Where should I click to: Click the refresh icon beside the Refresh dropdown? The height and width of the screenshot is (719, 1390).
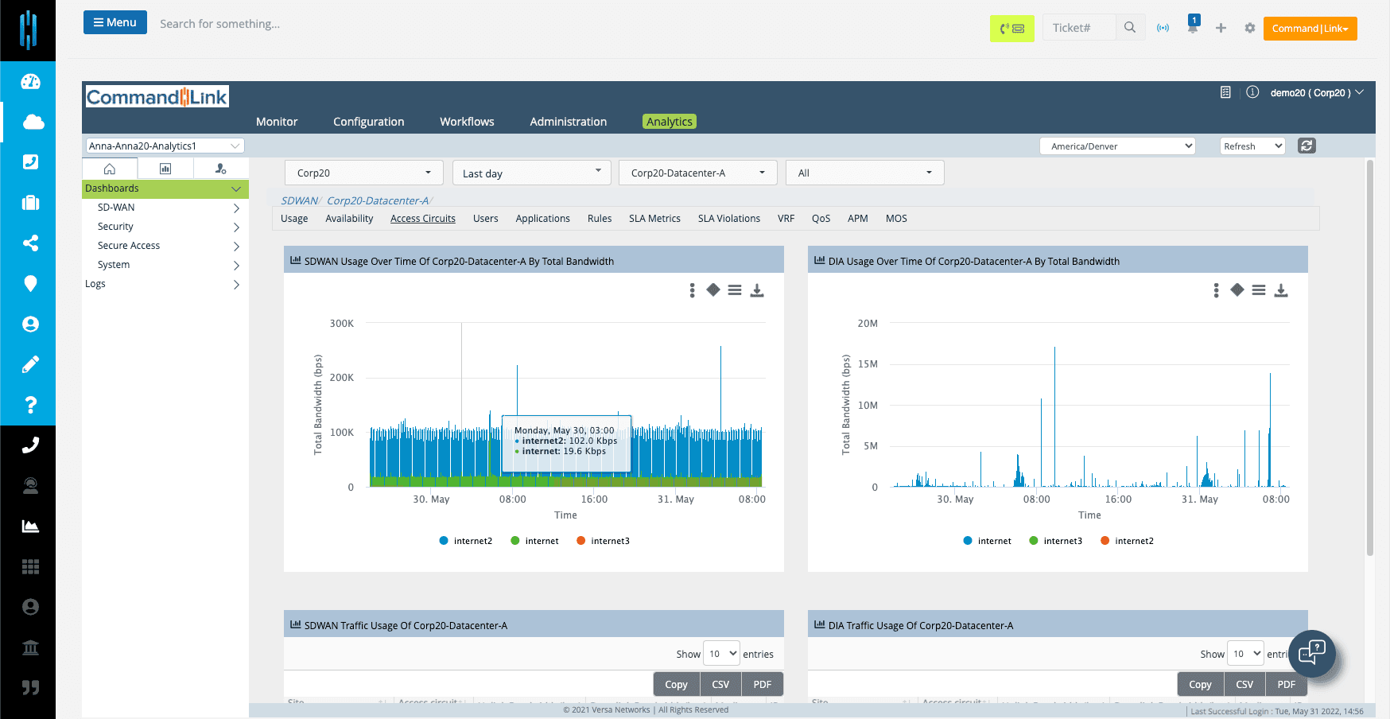pyautogui.click(x=1307, y=146)
